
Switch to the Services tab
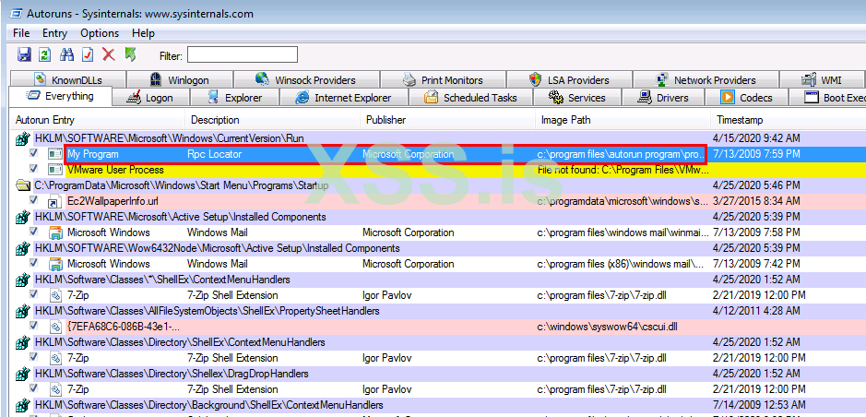pos(577,98)
